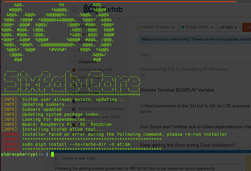The width and height of the screenshot is (251, 171).
Task: Click the Topic column header
Action: pyautogui.click(x=145, y=55)
